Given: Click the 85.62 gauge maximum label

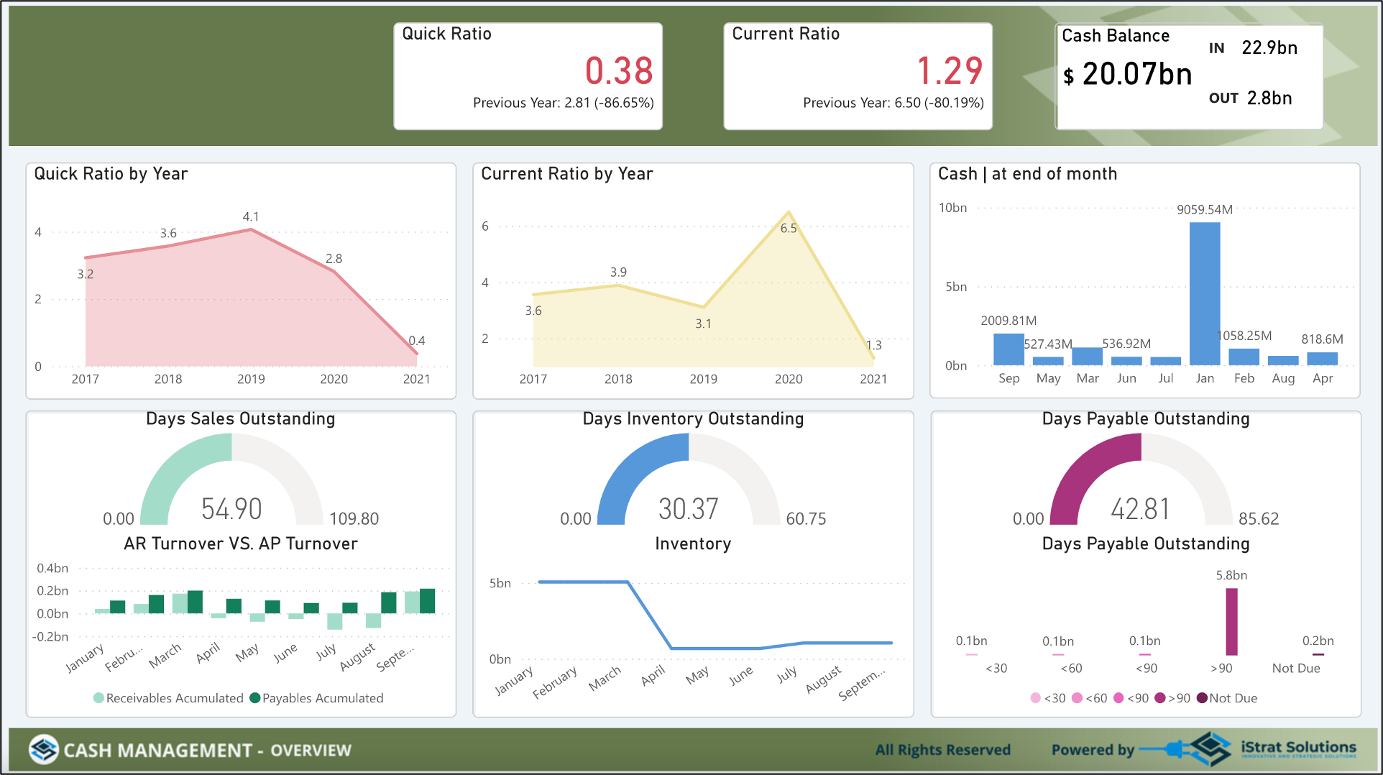Looking at the screenshot, I should pyautogui.click(x=1259, y=518).
